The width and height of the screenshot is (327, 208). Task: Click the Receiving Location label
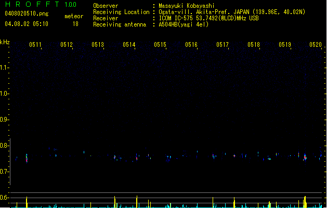(x=121, y=12)
